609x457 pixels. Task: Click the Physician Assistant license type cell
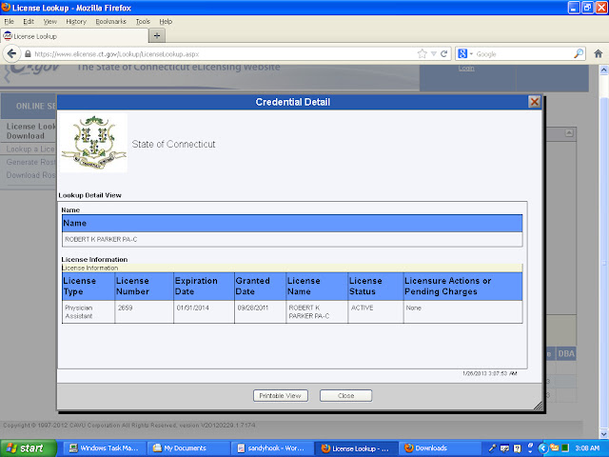point(88,311)
